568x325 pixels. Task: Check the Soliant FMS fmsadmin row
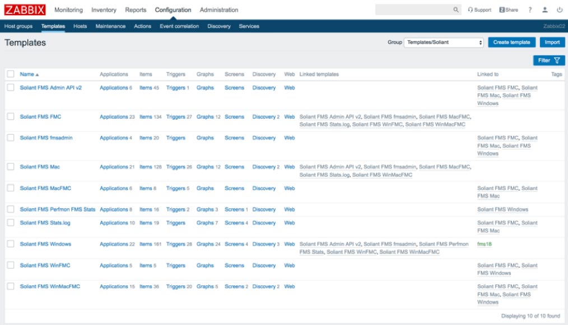[x=11, y=138]
